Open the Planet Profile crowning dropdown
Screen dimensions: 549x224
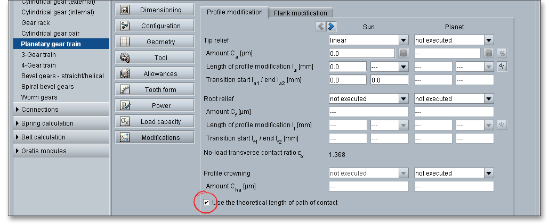tap(488, 173)
